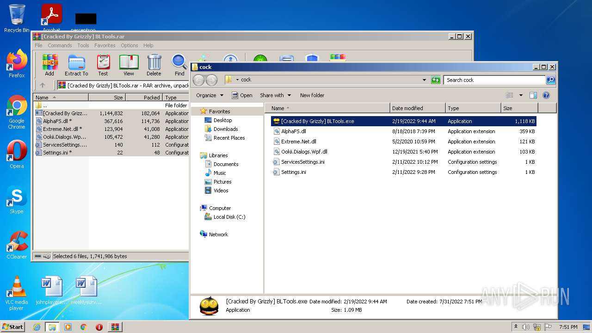Refresh the cock folder view
The image size is (592, 333).
point(436,80)
